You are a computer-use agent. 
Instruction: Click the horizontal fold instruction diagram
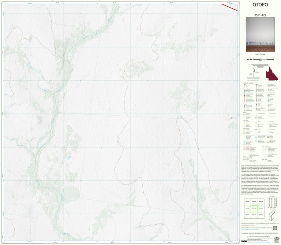(x=272, y=203)
